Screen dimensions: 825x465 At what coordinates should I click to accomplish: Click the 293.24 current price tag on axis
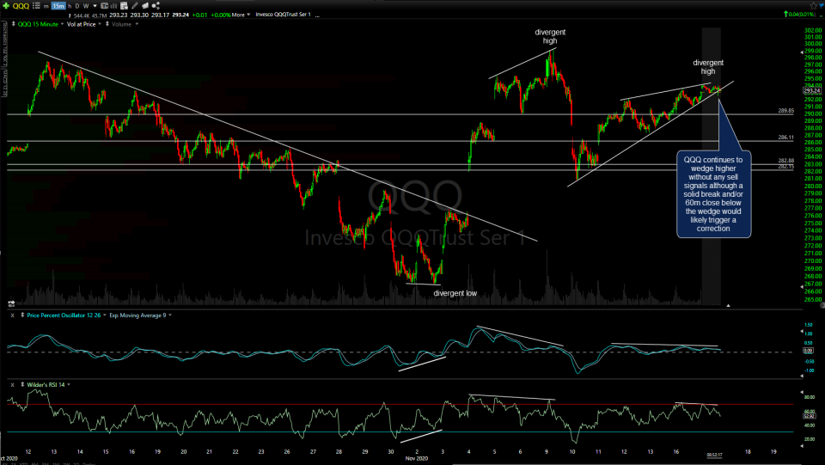click(x=812, y=91)
